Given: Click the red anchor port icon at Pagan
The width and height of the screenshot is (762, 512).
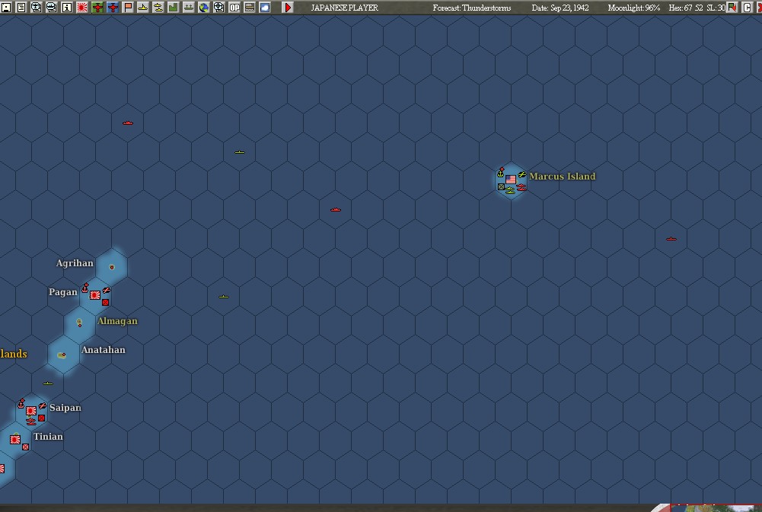Looking at the screenshot, I should click(x=85, y=288).
